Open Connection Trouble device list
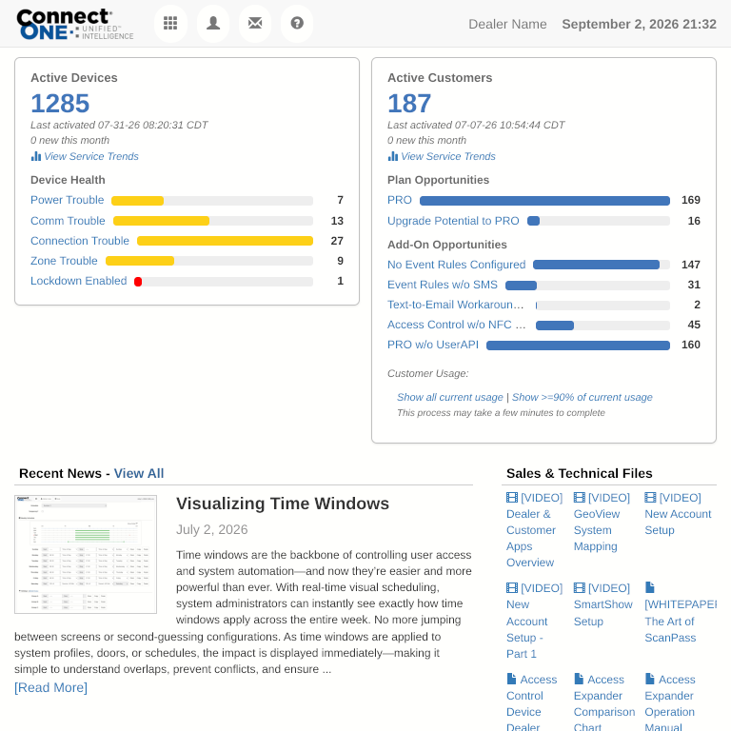 coord(80,241)
